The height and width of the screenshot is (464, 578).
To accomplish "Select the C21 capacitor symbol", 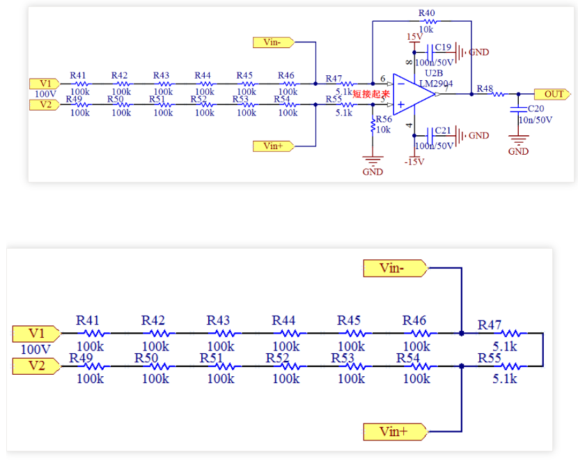I will pos(430,136).
